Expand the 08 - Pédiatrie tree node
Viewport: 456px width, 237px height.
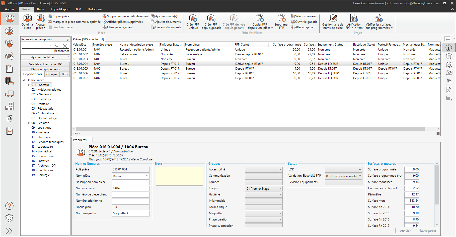(x=29, y=123)
